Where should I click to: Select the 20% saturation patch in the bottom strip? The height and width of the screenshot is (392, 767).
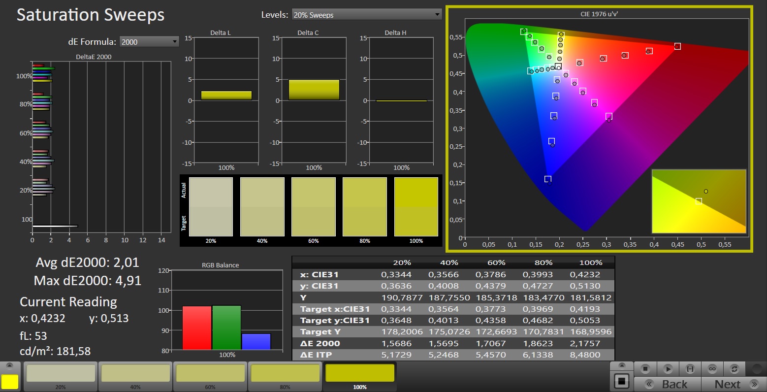pos(61,374)
